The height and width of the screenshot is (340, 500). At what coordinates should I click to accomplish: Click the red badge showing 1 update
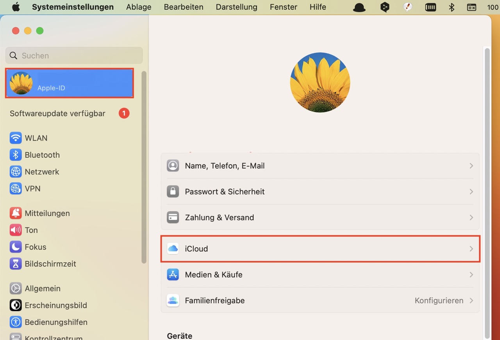click(x=124, y=114)
